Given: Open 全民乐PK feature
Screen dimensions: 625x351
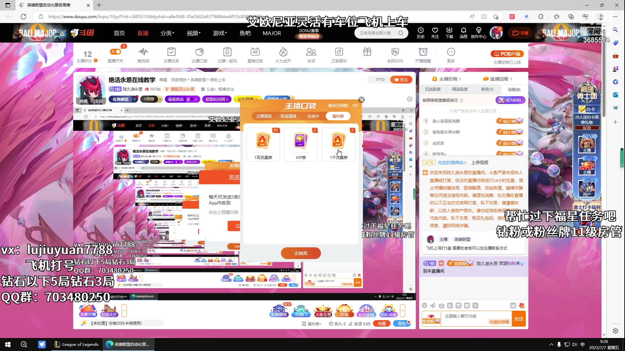Looking at the screenshot, I should coord(395,55).
